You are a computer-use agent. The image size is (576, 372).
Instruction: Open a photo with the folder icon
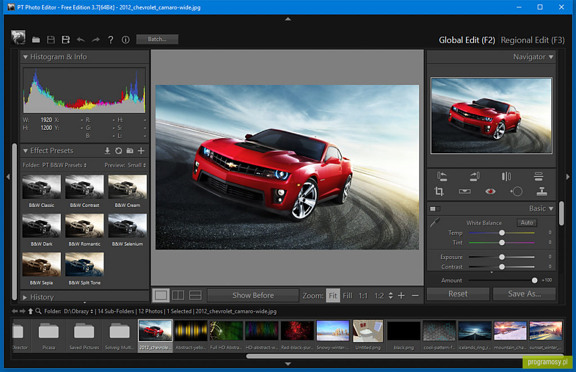click(36, 40)
